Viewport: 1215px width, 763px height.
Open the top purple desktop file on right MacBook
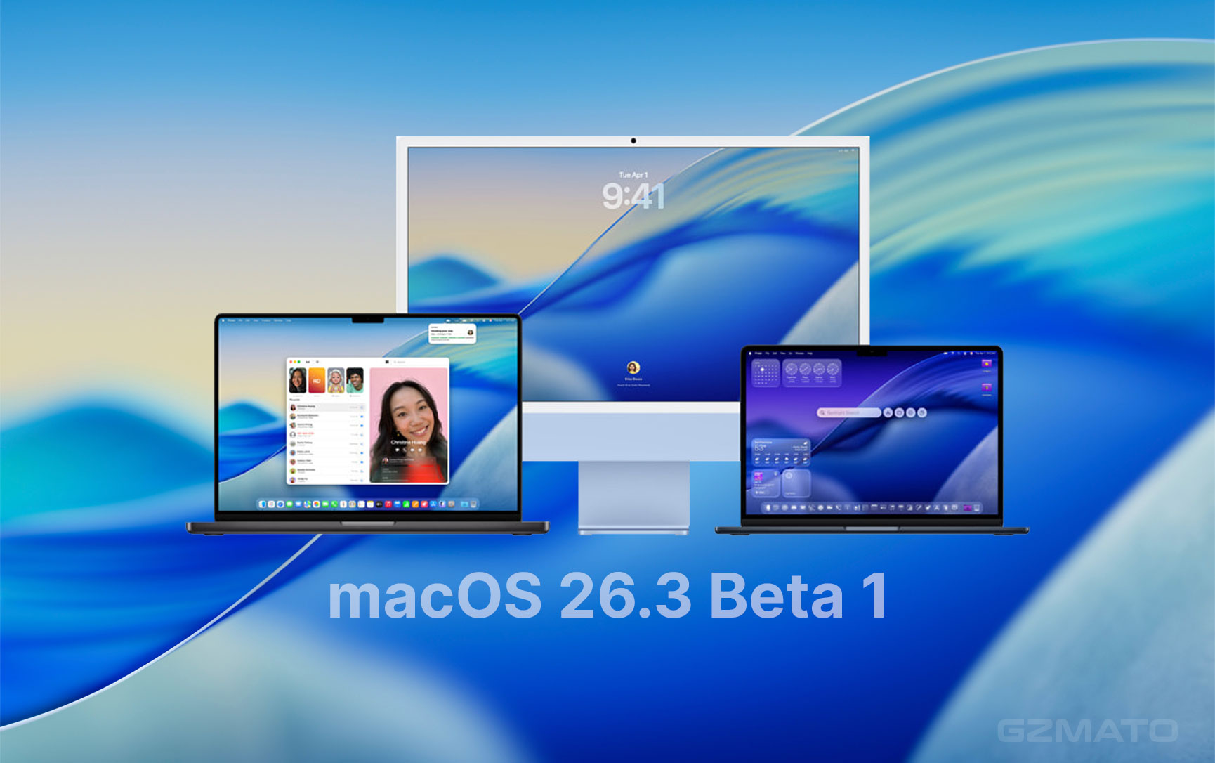point(987,363)
